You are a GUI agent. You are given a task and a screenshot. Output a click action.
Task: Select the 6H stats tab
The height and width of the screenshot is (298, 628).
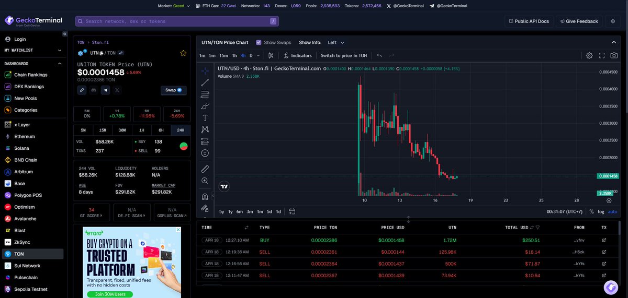(161, 130)
